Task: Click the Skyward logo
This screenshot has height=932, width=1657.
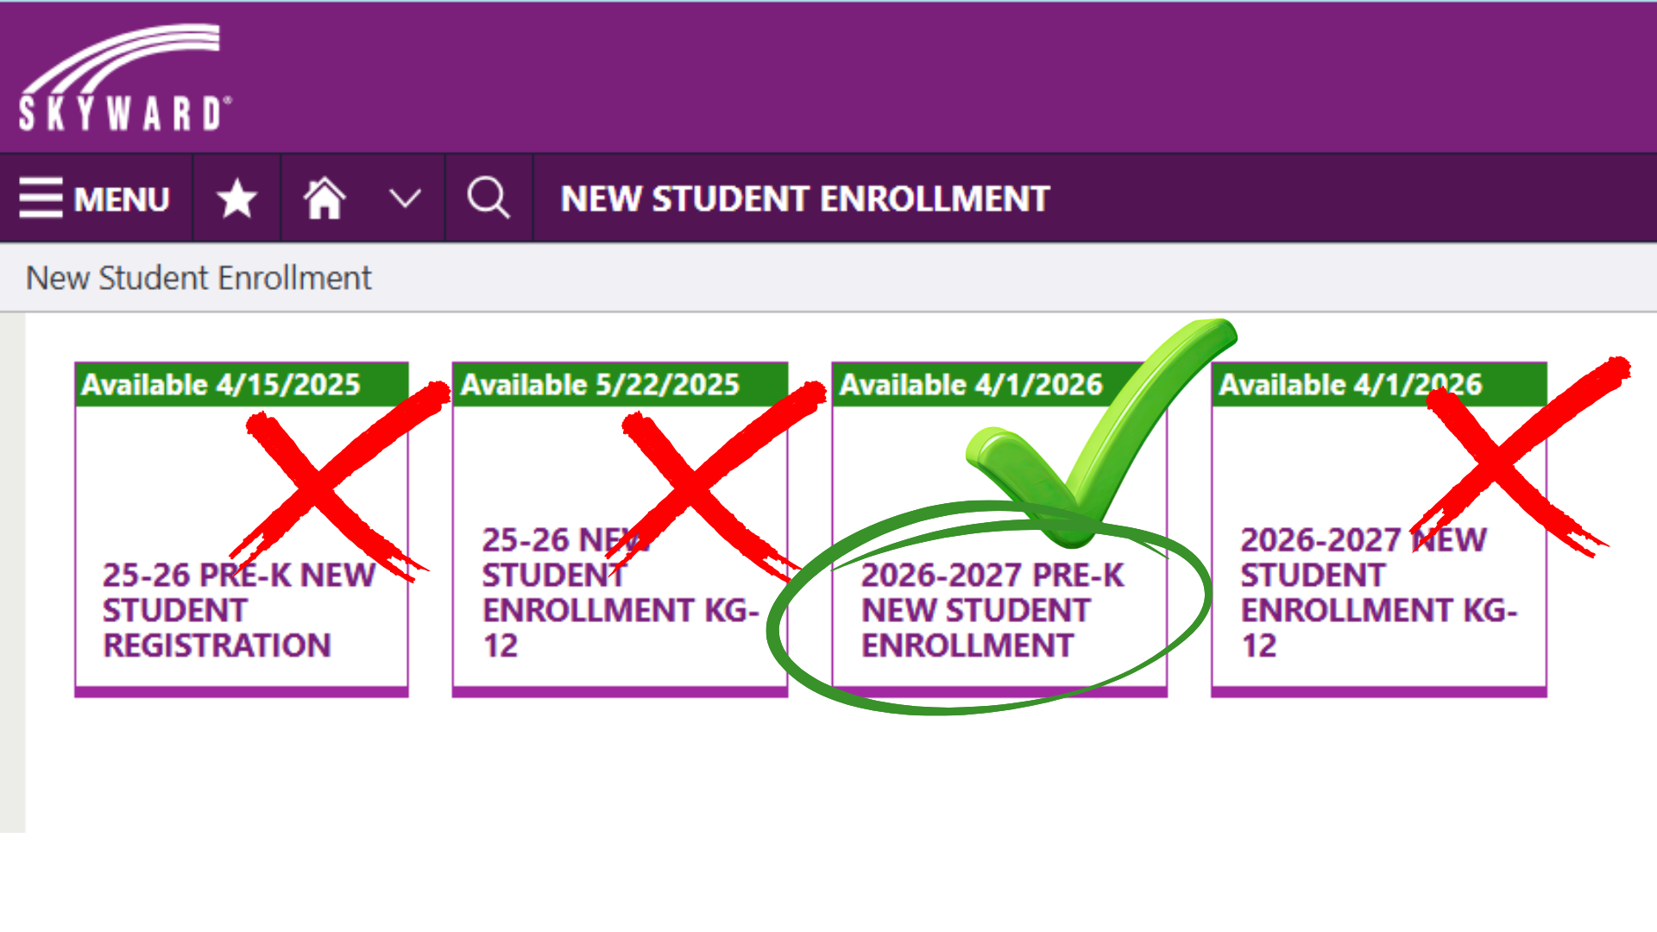Action: pos(124,78)
